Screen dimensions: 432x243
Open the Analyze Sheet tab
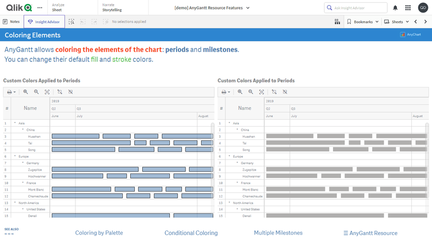pos(59,7)
